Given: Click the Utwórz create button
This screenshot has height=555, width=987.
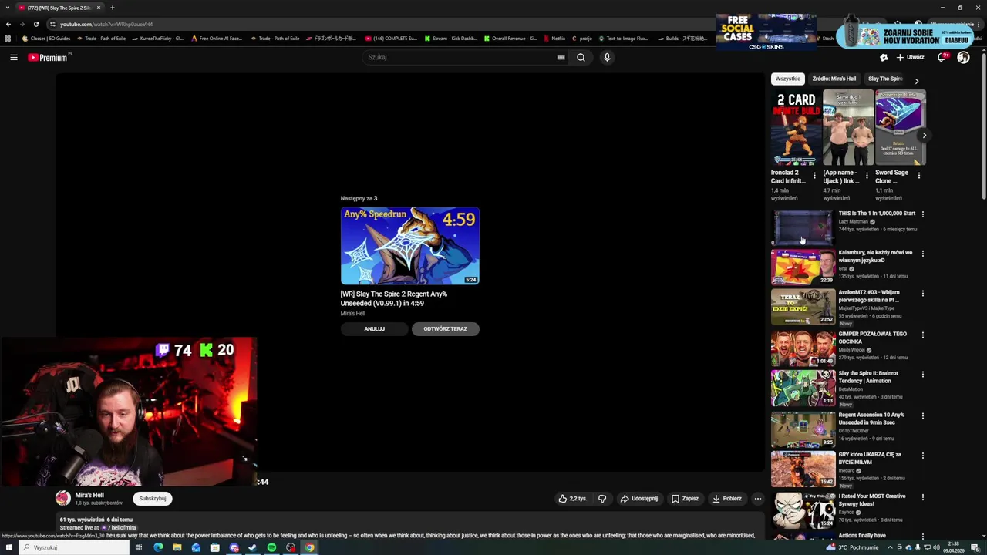Looking at the screenshot, I should 910,57.
